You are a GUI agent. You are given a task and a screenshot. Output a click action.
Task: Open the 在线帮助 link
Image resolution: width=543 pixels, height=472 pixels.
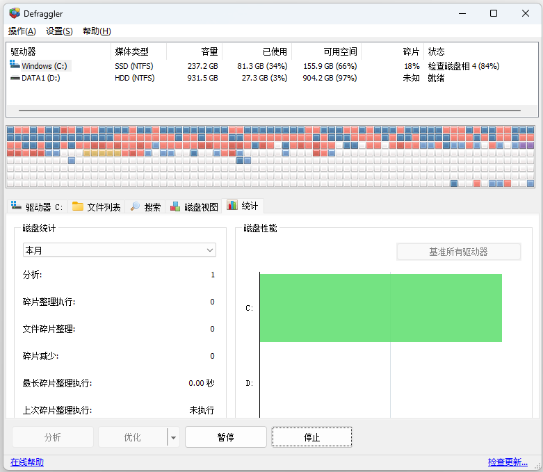(x=27, y=462)
